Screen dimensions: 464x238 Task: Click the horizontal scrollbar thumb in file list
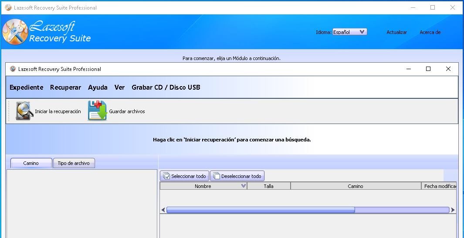(x=261, y=210)
